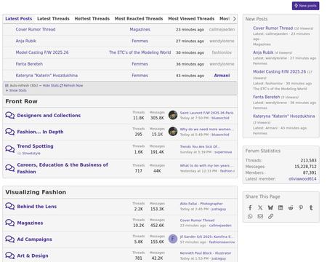The image size is (327, 262).
Task: Click the Art & Design forum icon
Action: (10, 255)
